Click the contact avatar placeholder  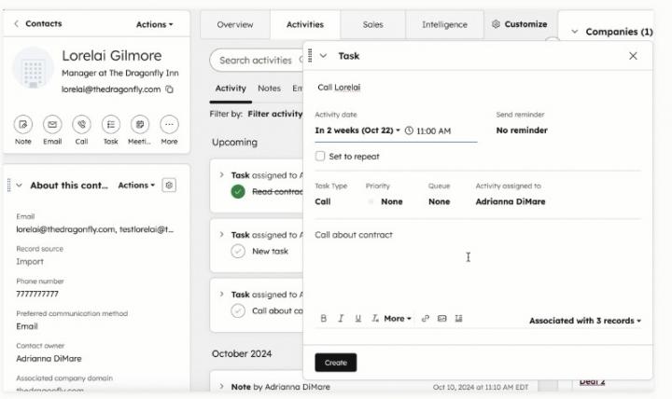pos(33,68)
